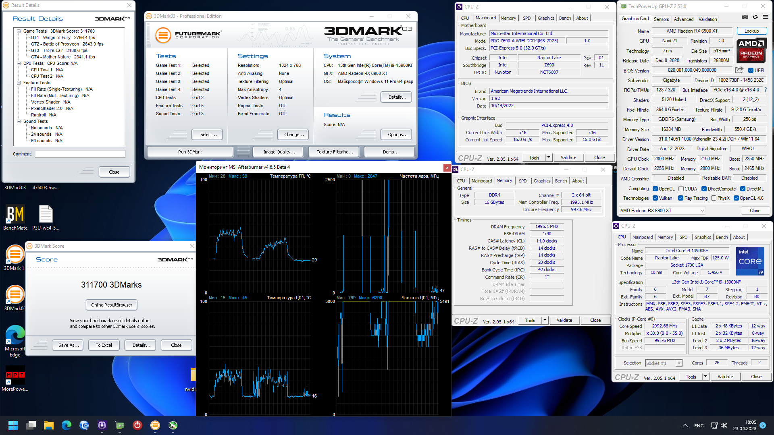774x435 pixels.
Task: Click the Windows Start button
Action: click(13, 425)
